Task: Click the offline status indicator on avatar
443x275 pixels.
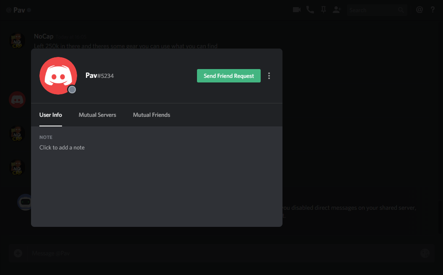Action: 72,90
